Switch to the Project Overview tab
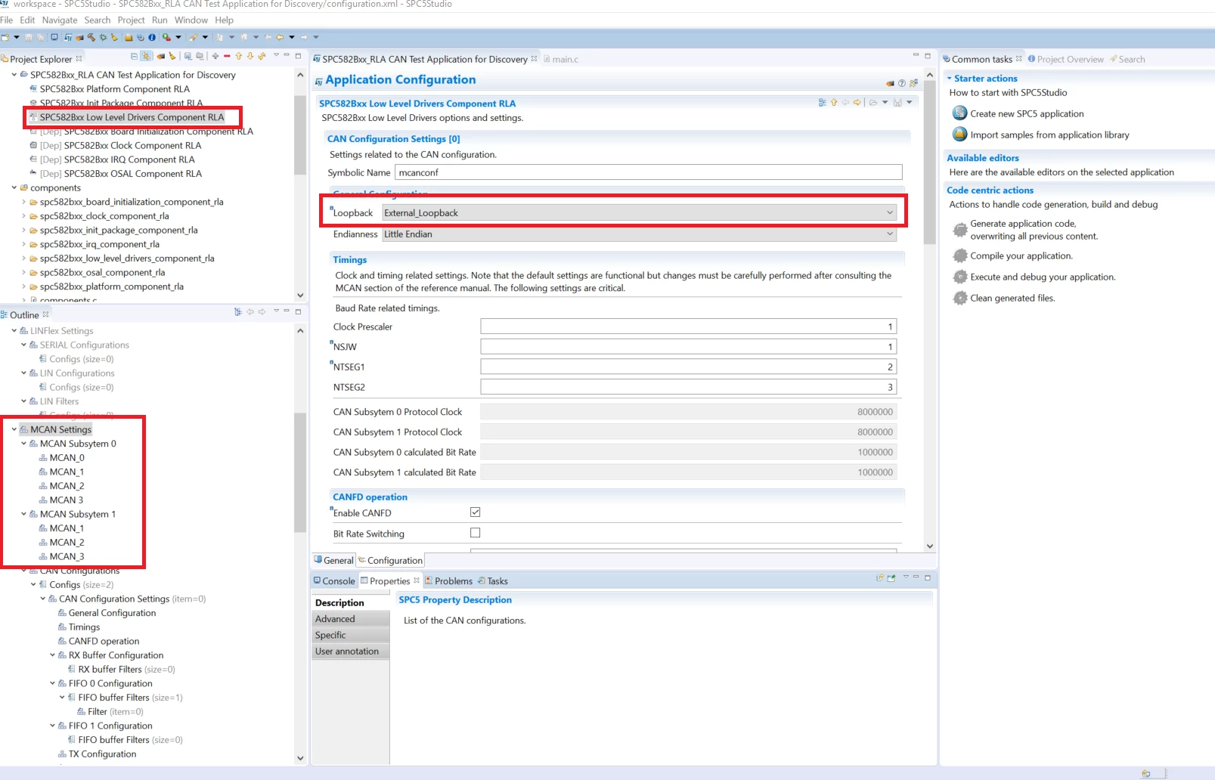 (x=1065, y=59)
